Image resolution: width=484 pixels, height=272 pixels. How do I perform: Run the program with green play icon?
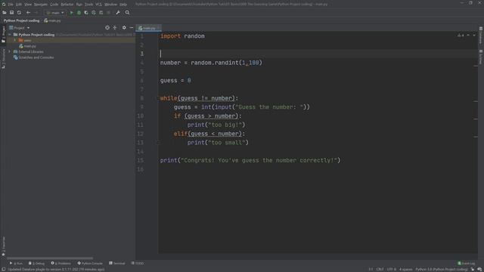pyautogui.click(x=71, y=13)
